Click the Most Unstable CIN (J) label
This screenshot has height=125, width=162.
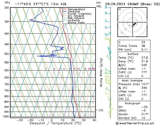124,99
